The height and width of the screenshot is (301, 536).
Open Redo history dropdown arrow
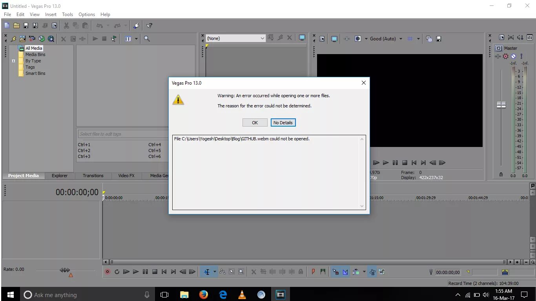pos(125,26)
